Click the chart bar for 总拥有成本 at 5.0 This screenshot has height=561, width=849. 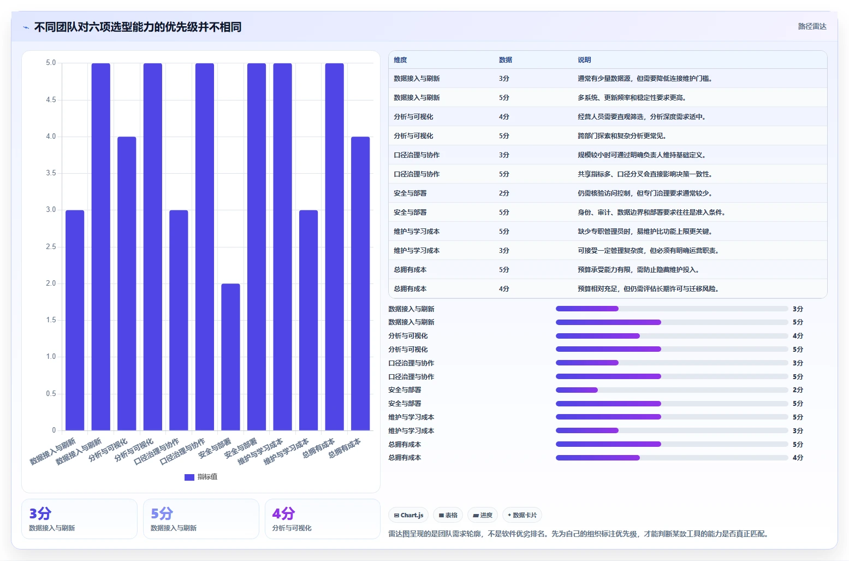click(335, 247)
